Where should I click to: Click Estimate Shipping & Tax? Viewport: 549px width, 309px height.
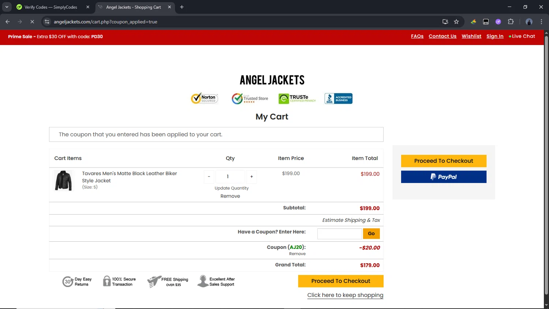point(351,220)
